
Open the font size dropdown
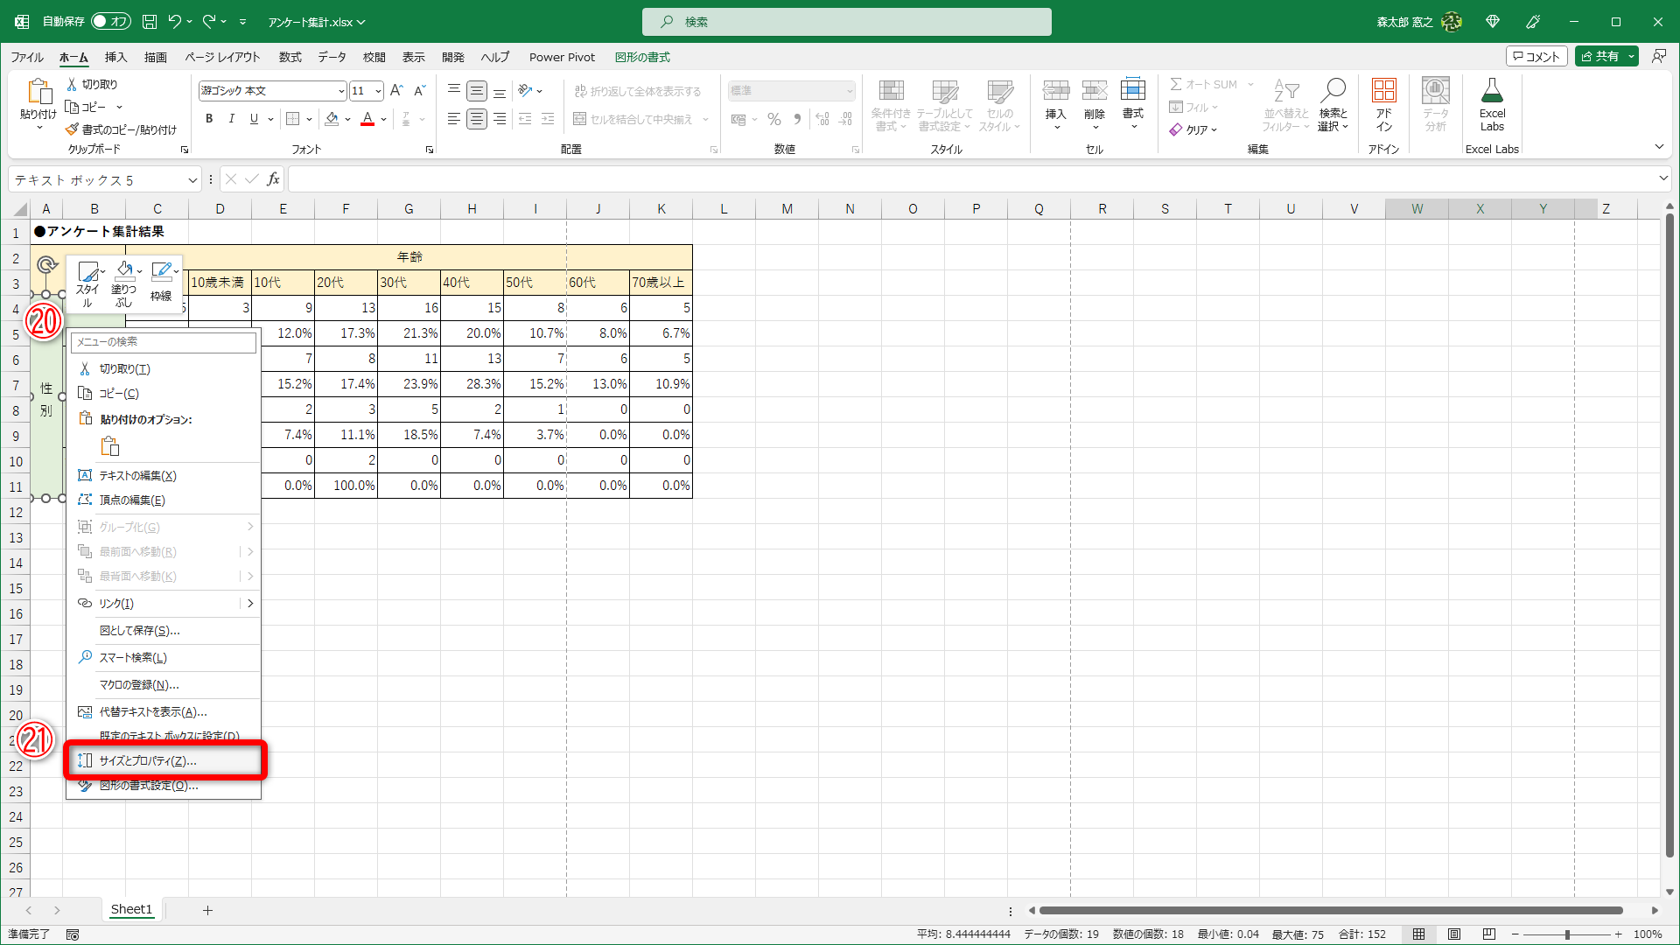click(378, 91)
